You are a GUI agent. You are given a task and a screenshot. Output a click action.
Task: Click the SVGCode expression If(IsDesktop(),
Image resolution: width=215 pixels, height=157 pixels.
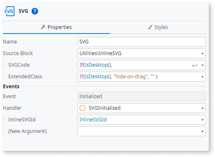[x=96, y=65]
